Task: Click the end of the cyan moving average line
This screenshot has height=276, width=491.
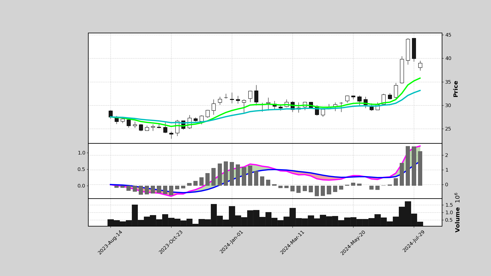Action: tap(420, 90)
